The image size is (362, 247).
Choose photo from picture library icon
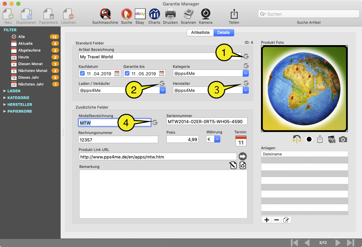click(x=331, y=139)
